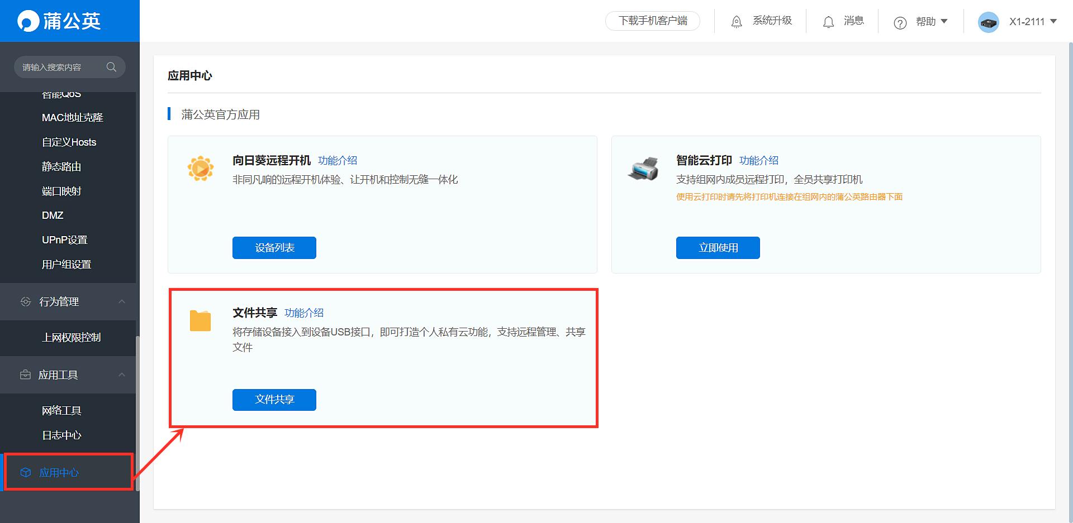Click the 下载手机客户端 button

click(x=653, y=21)
